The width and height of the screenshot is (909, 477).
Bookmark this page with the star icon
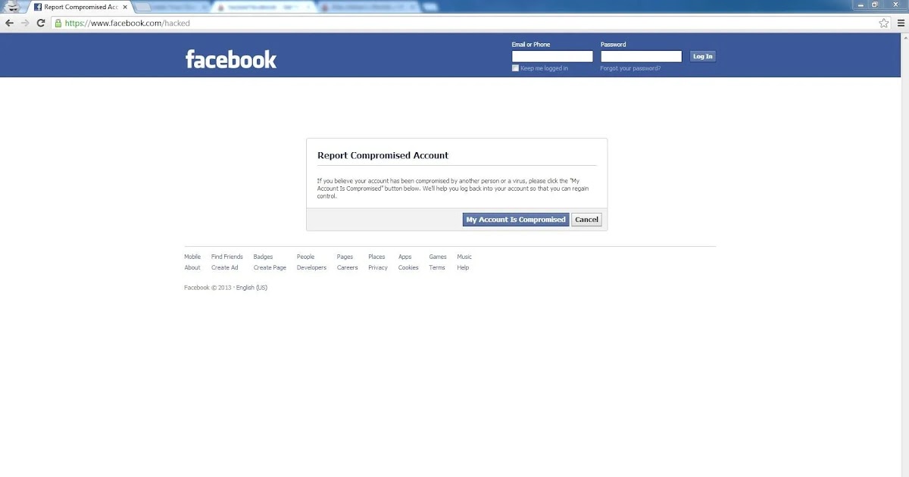pyautogui.click(x=883, y=23)
